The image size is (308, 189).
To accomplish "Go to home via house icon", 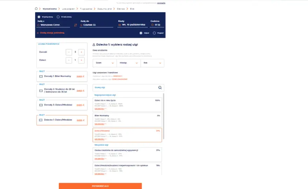I will pos(36,9).
